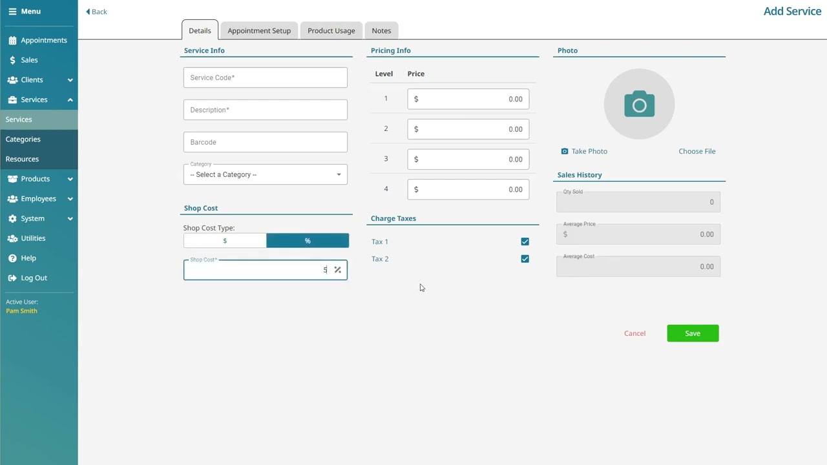Image resolution: width=827 pixels, height=465 pixels.
Task: Click the Qty Sold field
Action: 638,202
